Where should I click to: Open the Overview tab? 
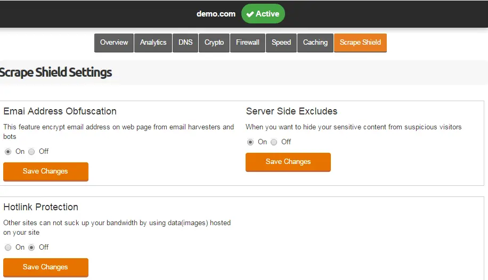[x=114, y=43]
